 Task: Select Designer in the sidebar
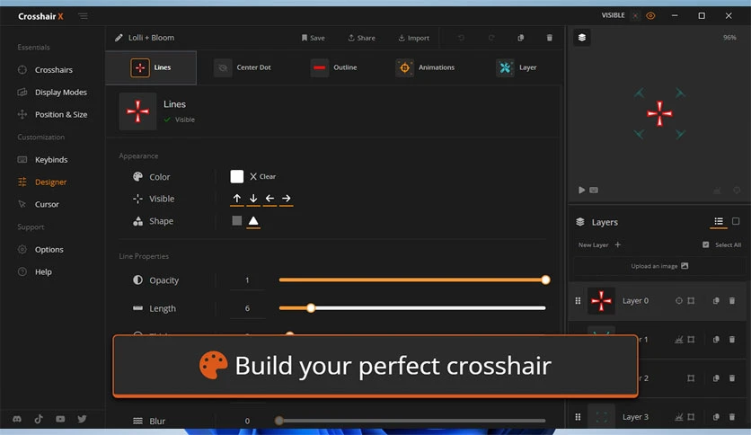tap(50, 182)
